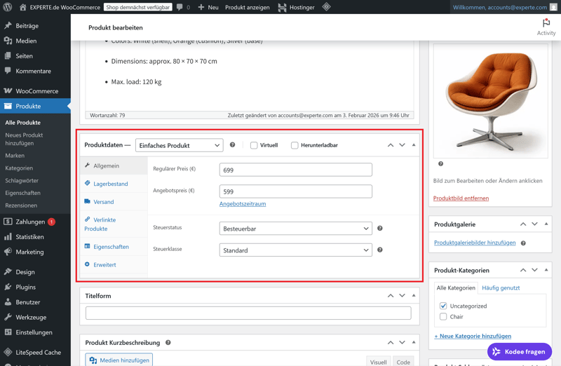561x366 pixels.
Task: Click help icon next to Steuerstatus
Action: [x=380, y=228]
